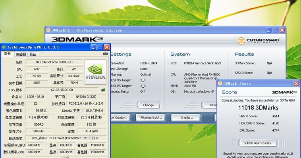
Task: Click the 192 位 bus width value
Action: (92, 124)
